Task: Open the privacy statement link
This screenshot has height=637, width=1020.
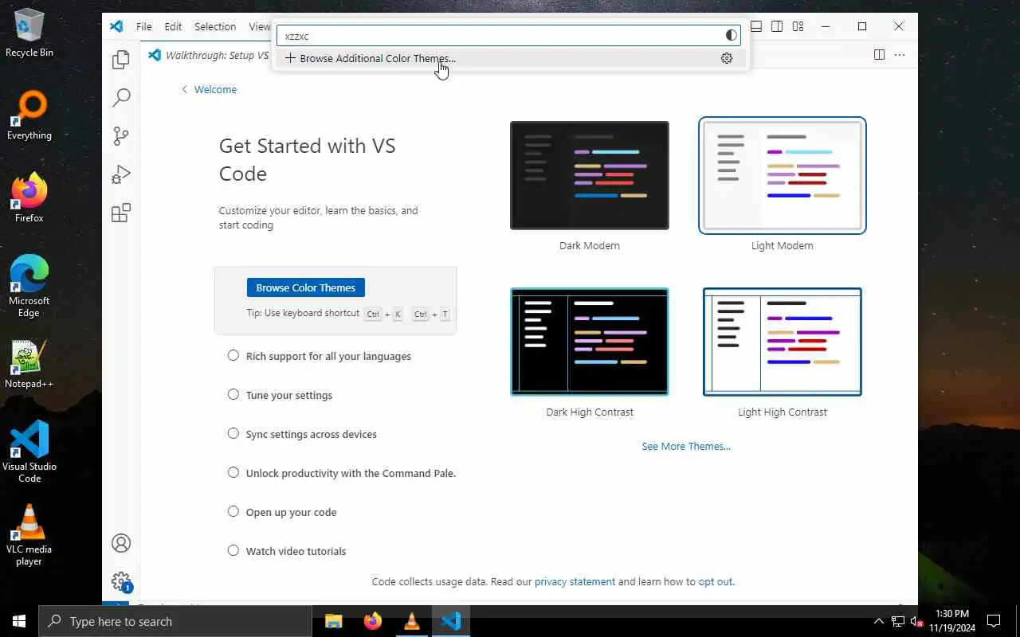Action: tap(575, 581)
